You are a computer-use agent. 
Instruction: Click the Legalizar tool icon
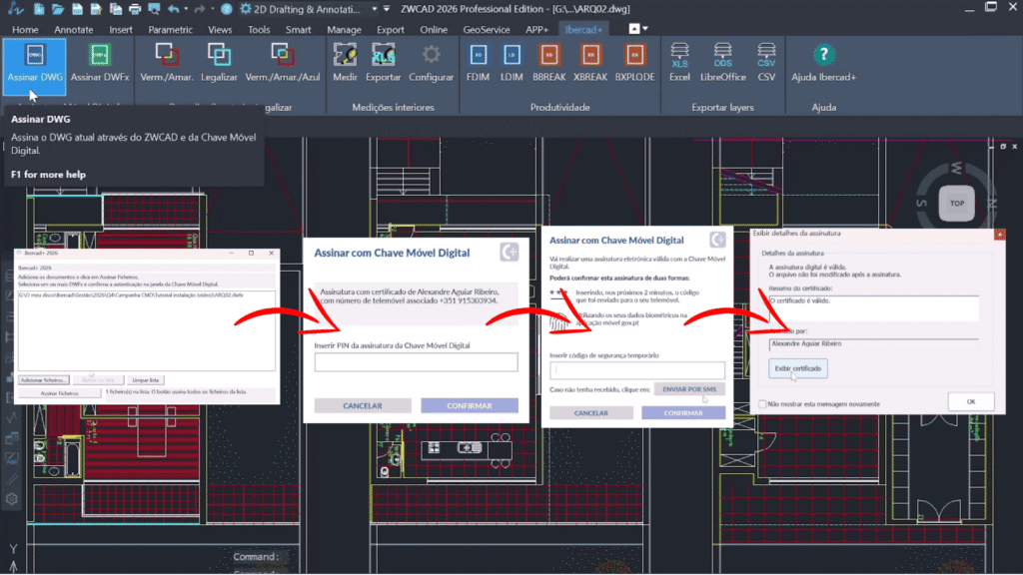219,56
